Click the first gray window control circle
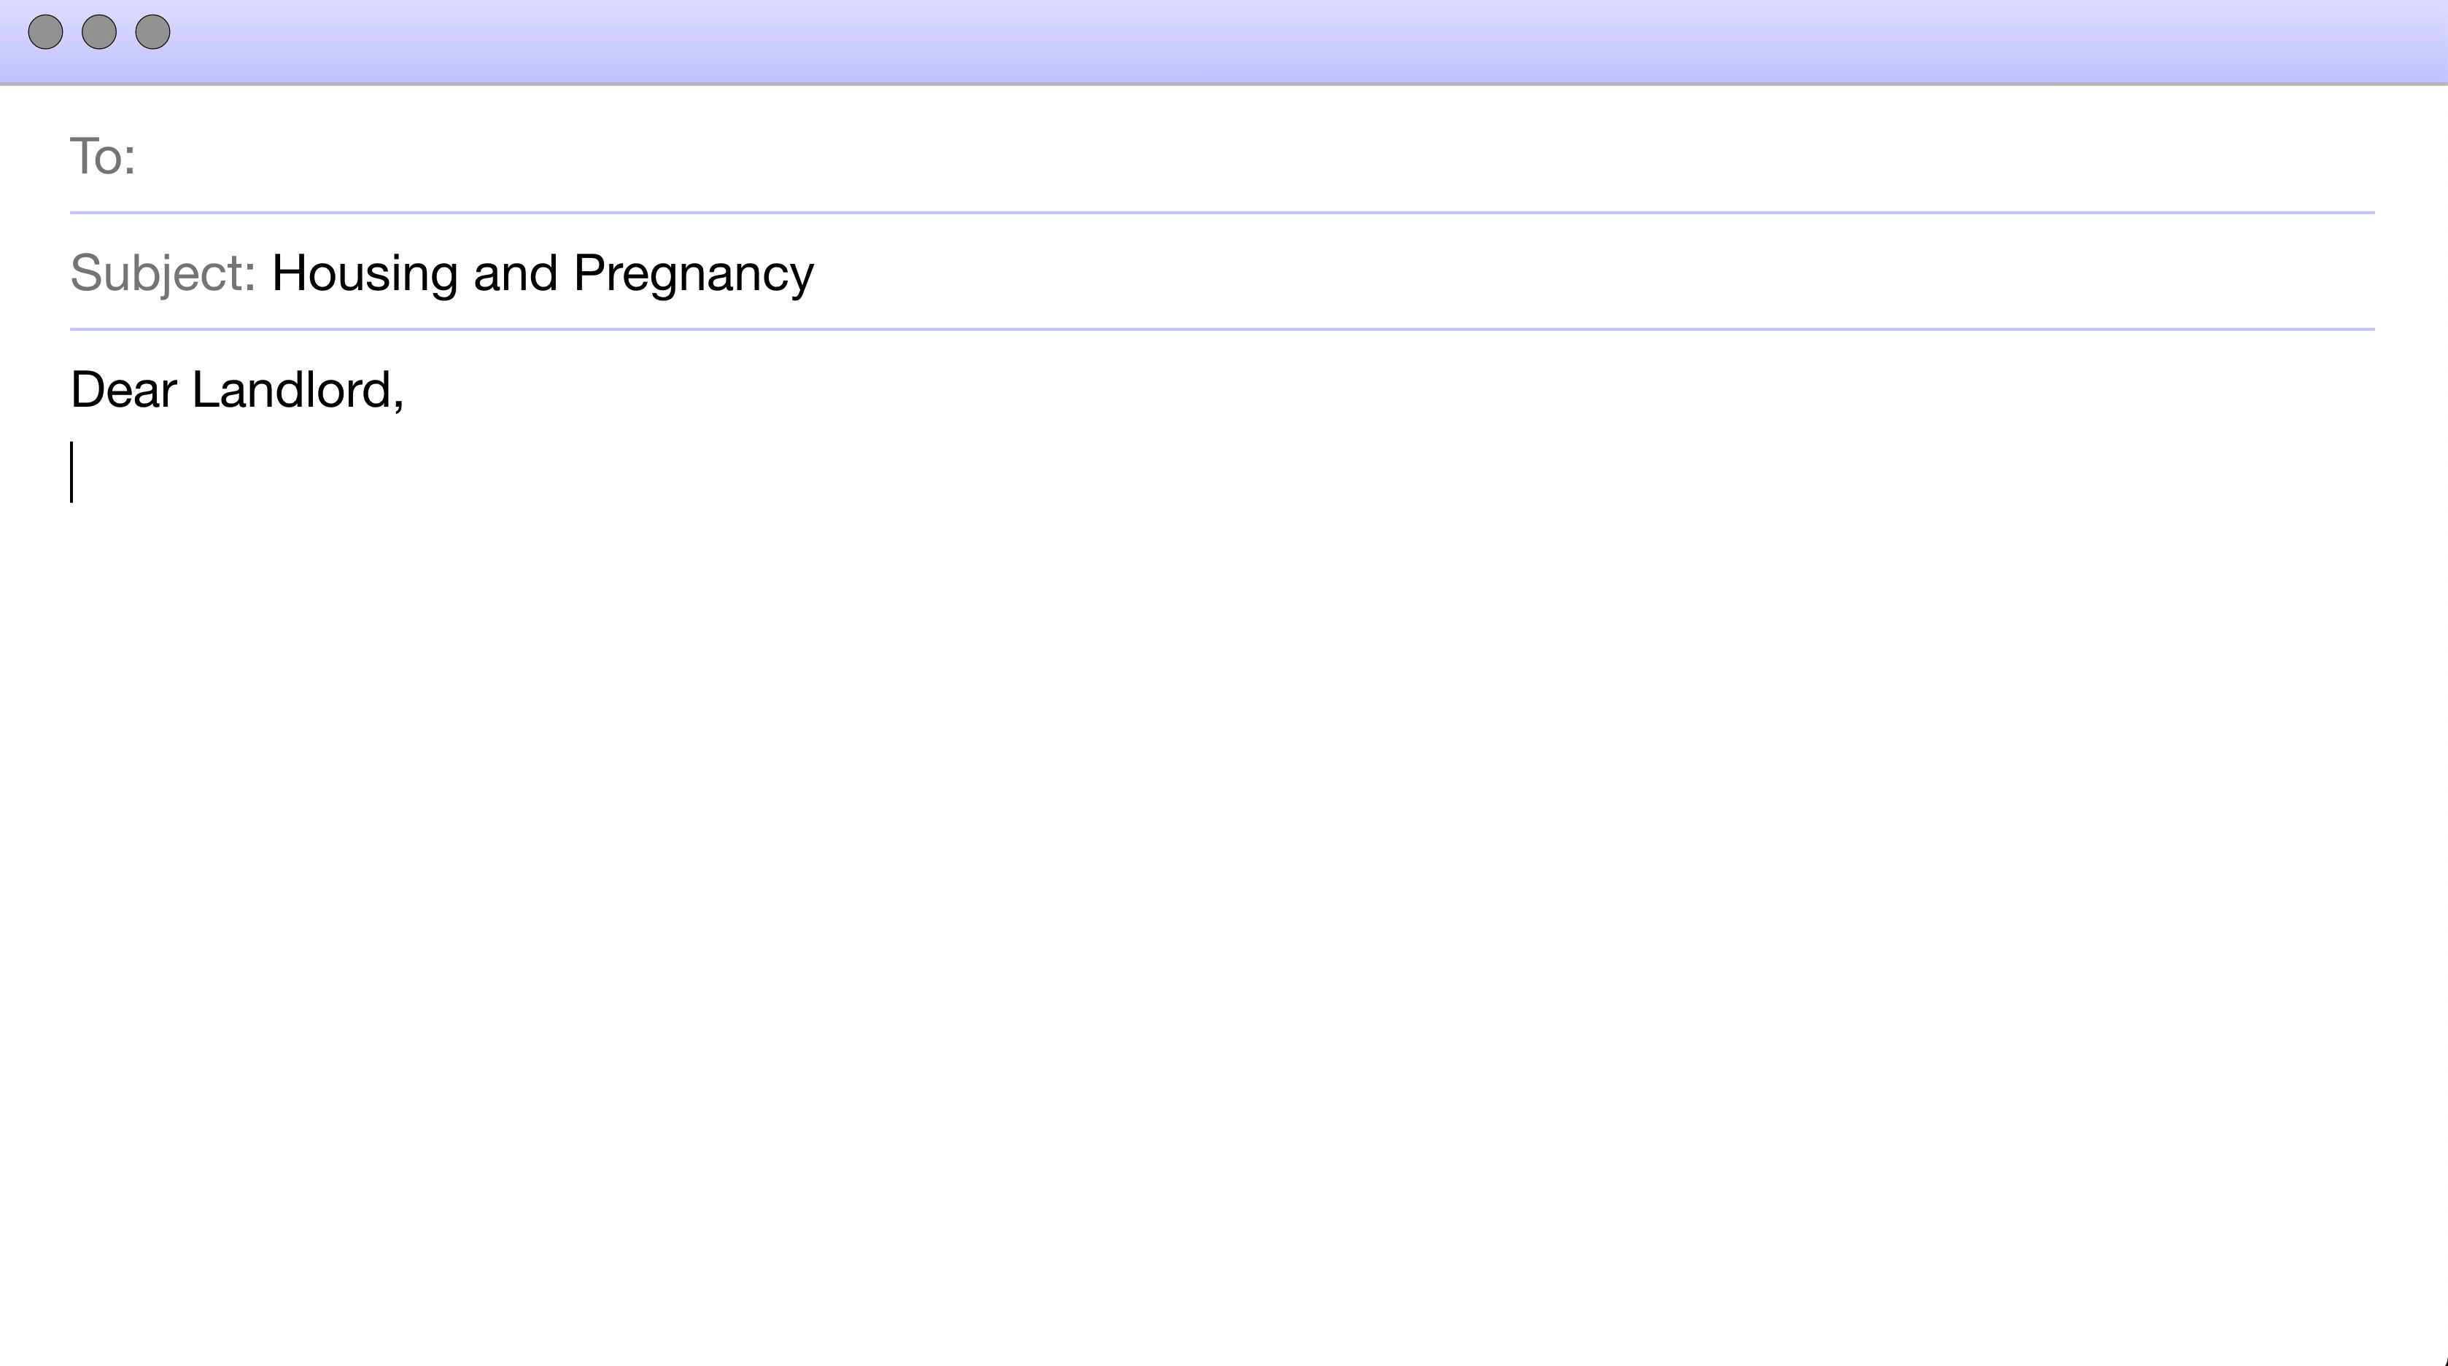This screenshot has width=2448, height=1366. [46, 32]
